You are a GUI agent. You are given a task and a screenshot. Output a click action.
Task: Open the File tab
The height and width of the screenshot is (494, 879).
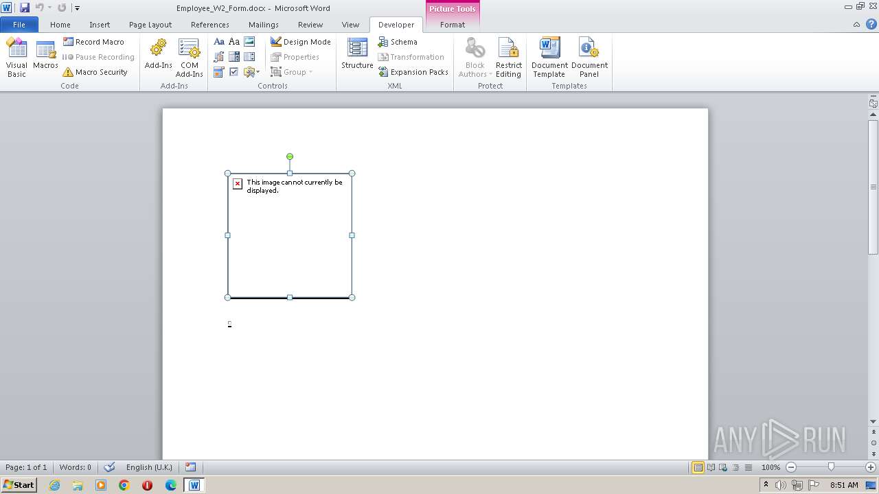tap(19, 25)
